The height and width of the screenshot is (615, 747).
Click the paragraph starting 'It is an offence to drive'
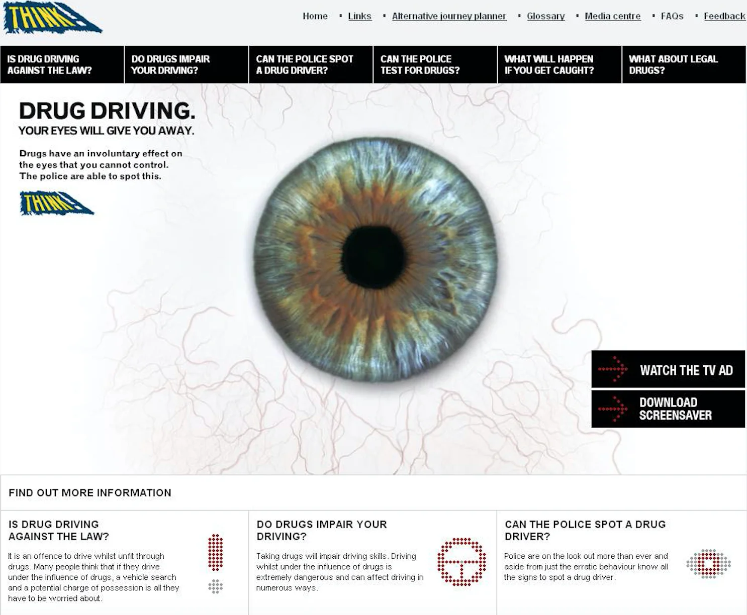coord(94,577)
